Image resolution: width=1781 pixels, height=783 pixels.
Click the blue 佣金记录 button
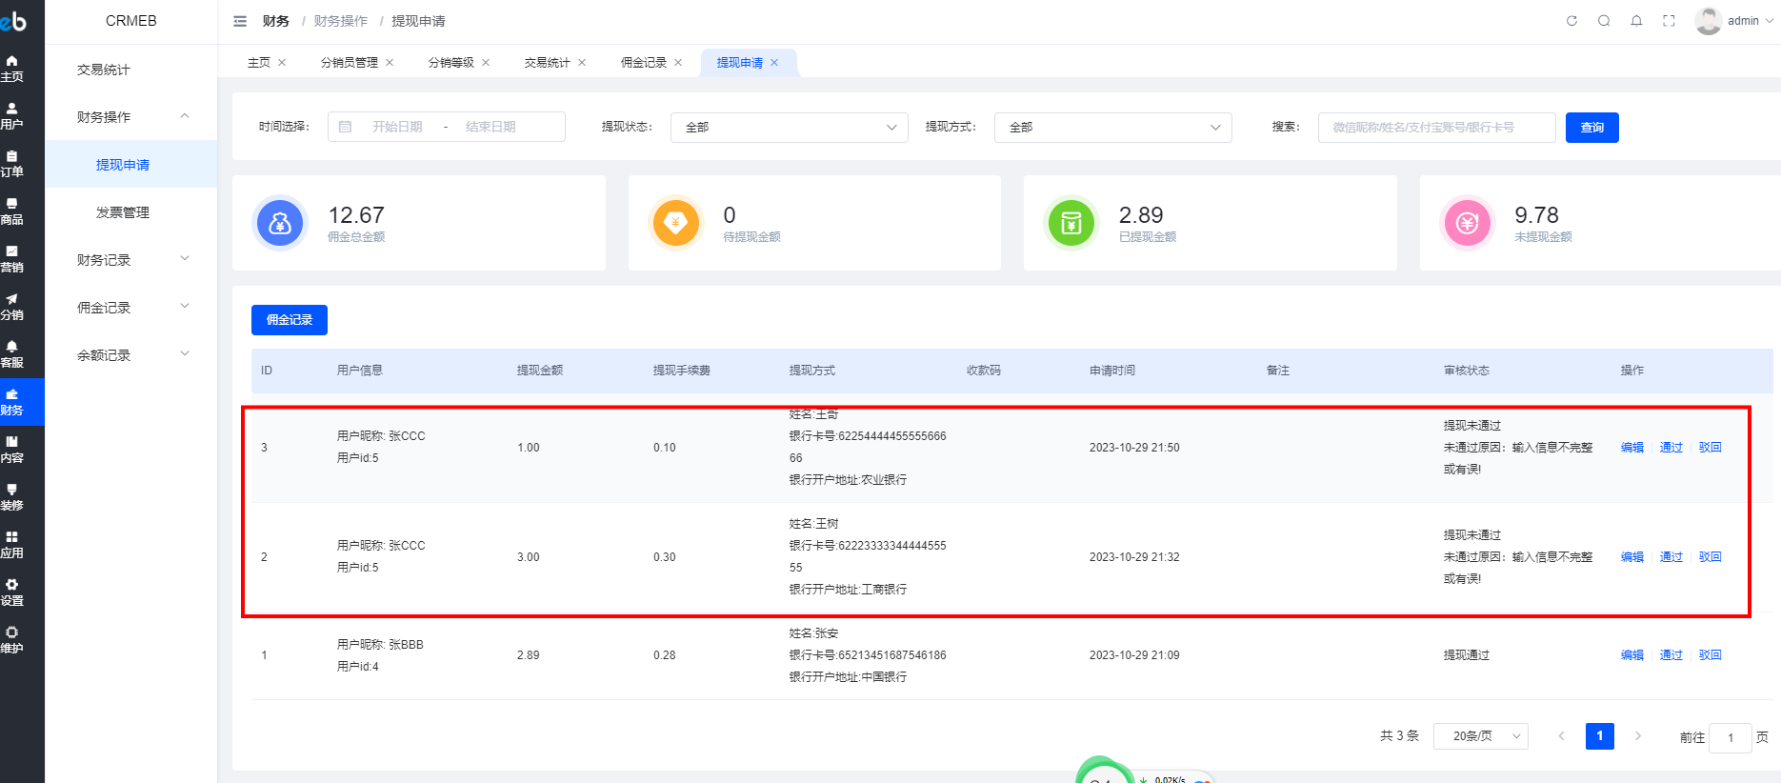(x=290, y=320)
